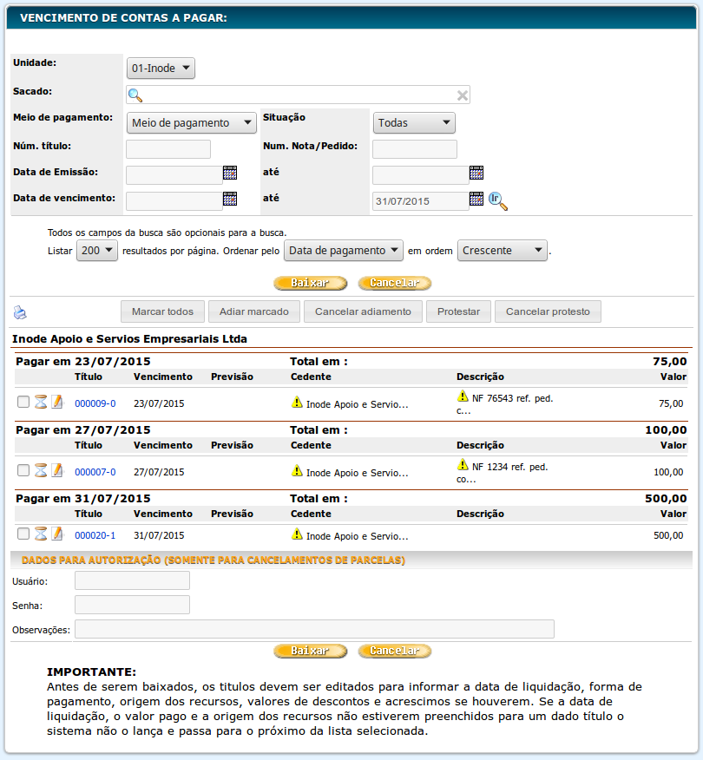The height and width of the screenshot is (760, 703).
Task: Click hourglass icon for title 000007-0
Action: [x=41, y=470]
